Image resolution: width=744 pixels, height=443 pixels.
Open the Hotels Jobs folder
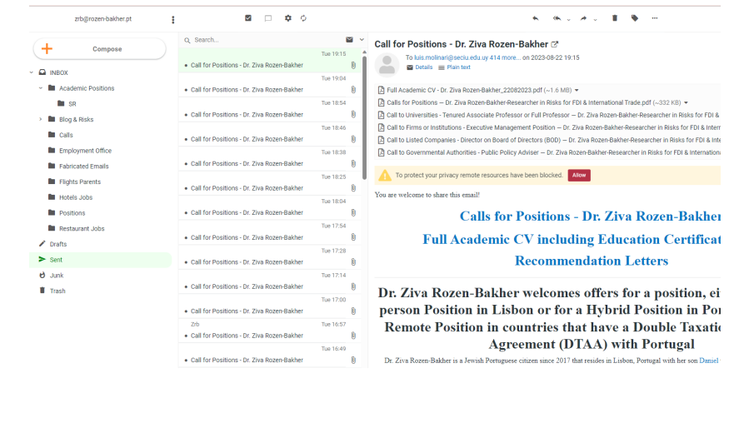click(x=76, y=198)
